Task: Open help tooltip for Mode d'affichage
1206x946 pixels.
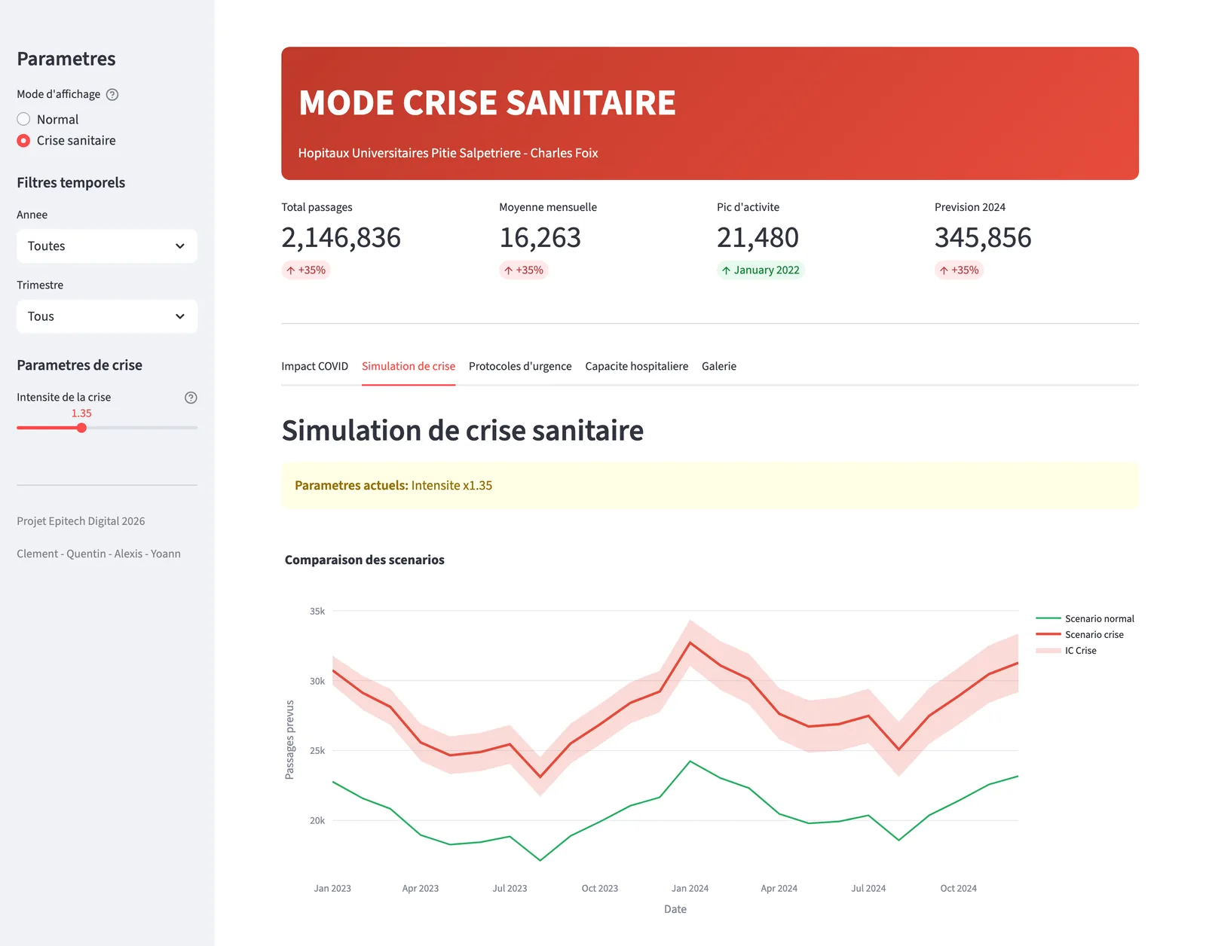Action: pos(112,94)
